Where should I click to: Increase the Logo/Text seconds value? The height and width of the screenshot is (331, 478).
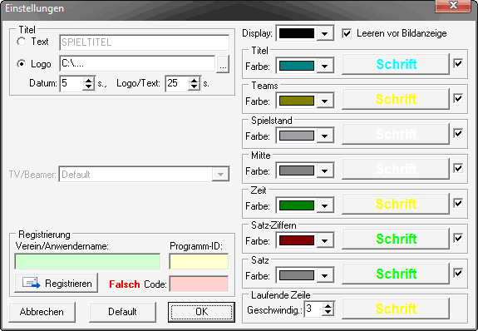(x=195, y=80)
